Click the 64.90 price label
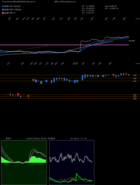Screen dimensions: 140x185 click(x=132, y=41)
